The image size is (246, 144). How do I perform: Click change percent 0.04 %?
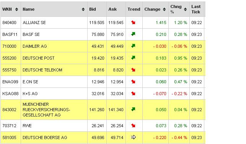click(181, 110)
